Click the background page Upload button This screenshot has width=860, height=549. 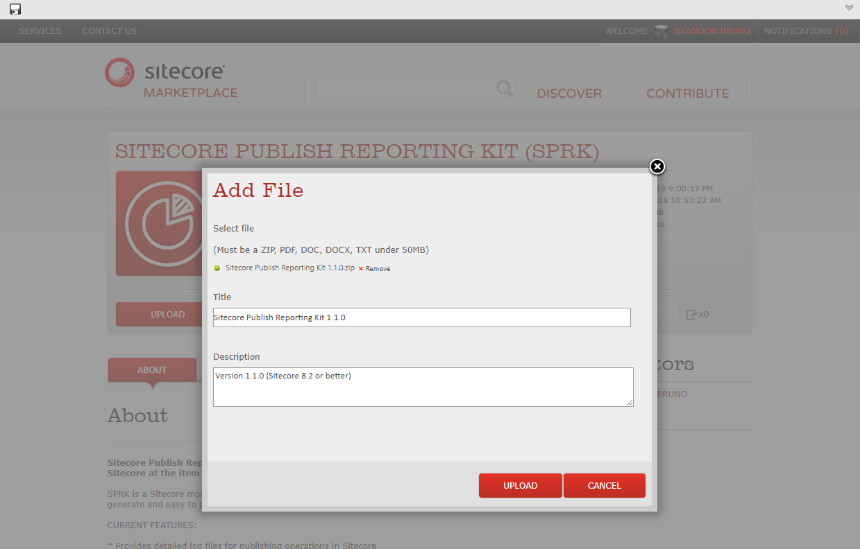[x=159, y=314]
